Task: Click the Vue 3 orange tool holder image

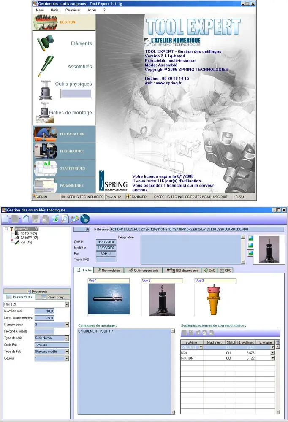Action: (214, 300)
